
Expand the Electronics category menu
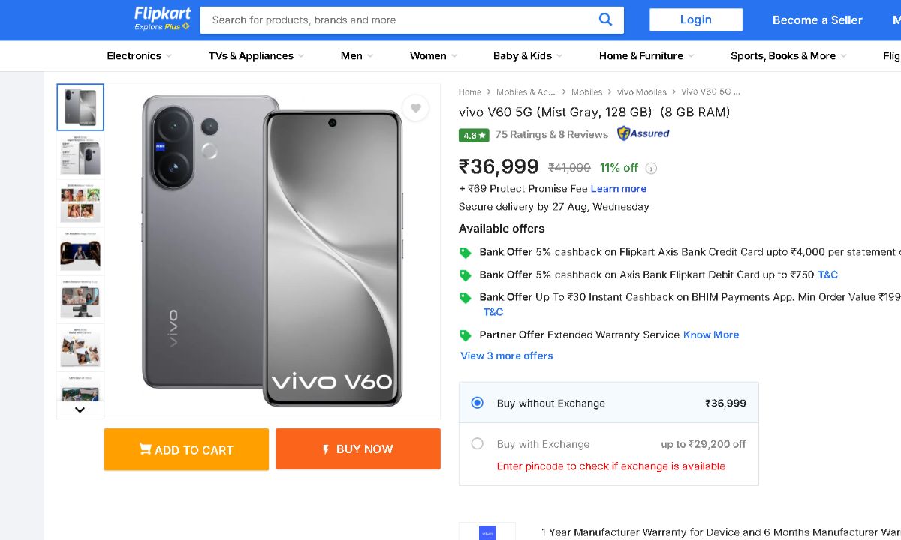point(139,56)
